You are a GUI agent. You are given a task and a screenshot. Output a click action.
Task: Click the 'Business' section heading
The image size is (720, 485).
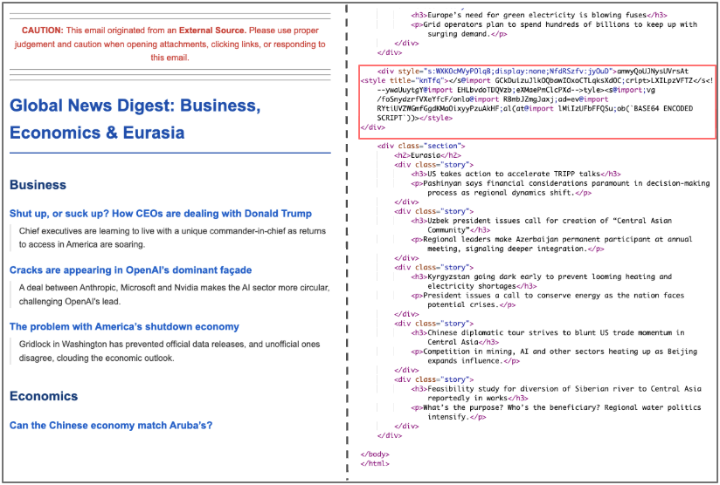pyautogui.click(x=38, y=185)
